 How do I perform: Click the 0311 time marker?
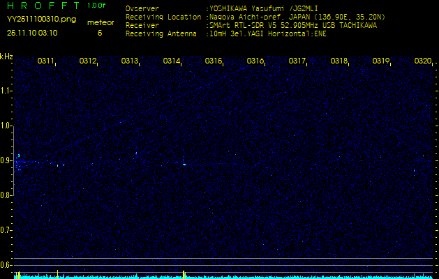point(46,61)
